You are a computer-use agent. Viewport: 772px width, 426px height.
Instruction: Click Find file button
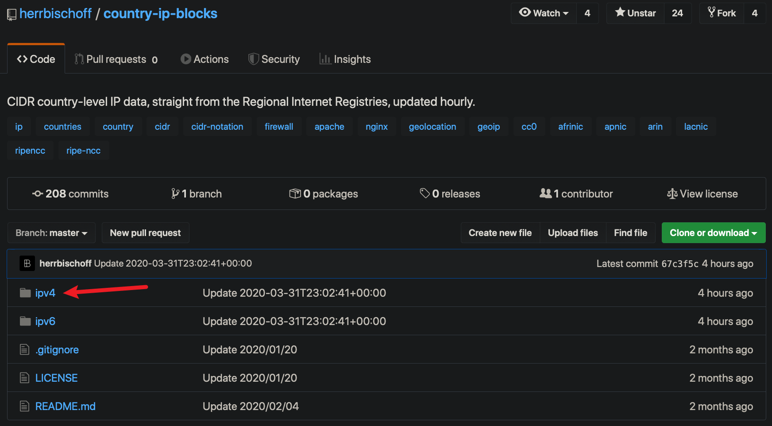pos(630,233)
